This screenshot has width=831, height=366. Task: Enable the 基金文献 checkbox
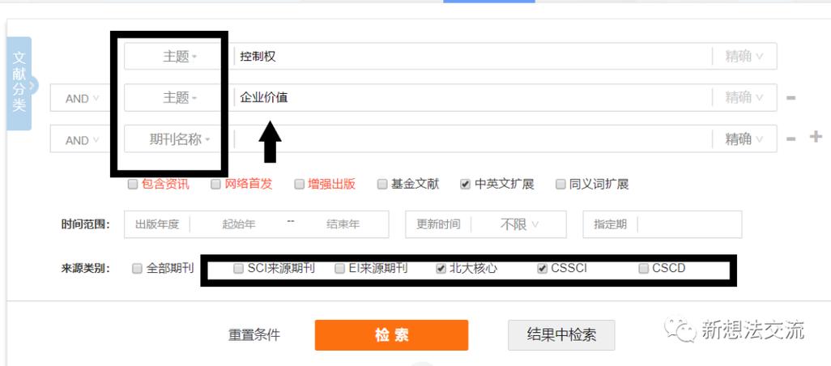(382, 185)
